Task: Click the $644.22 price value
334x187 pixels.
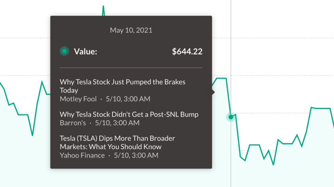Action: tap(187, 51)
